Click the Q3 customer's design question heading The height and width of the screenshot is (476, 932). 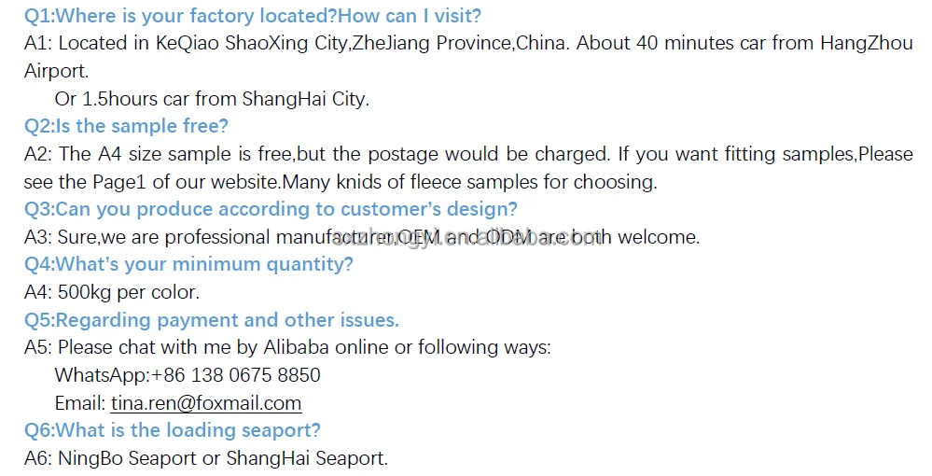[271, 209]
